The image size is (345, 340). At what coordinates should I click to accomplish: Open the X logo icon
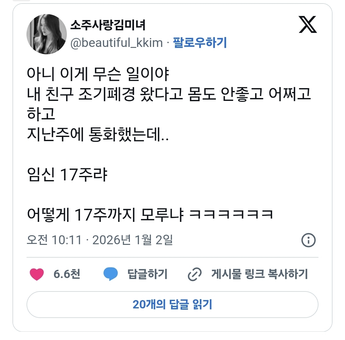[308, 24]
